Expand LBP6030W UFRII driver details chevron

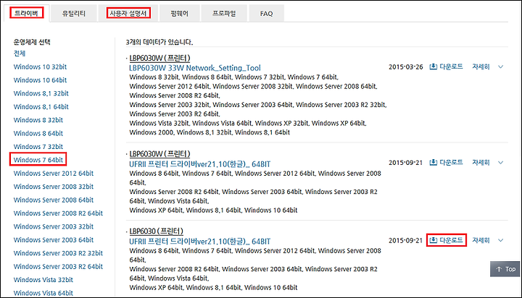501,163
